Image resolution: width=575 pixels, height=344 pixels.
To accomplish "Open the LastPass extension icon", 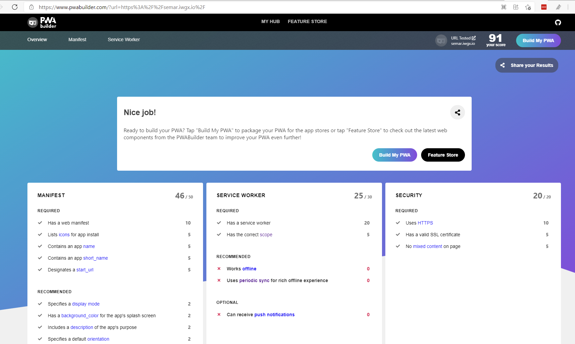I will pyautogui.click(x=544, y=7).
